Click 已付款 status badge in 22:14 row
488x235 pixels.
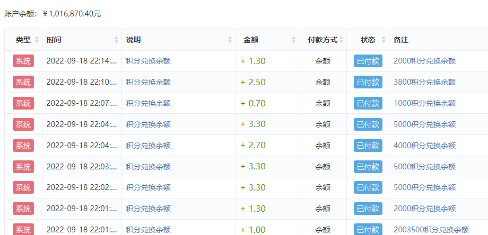(368, 61)
